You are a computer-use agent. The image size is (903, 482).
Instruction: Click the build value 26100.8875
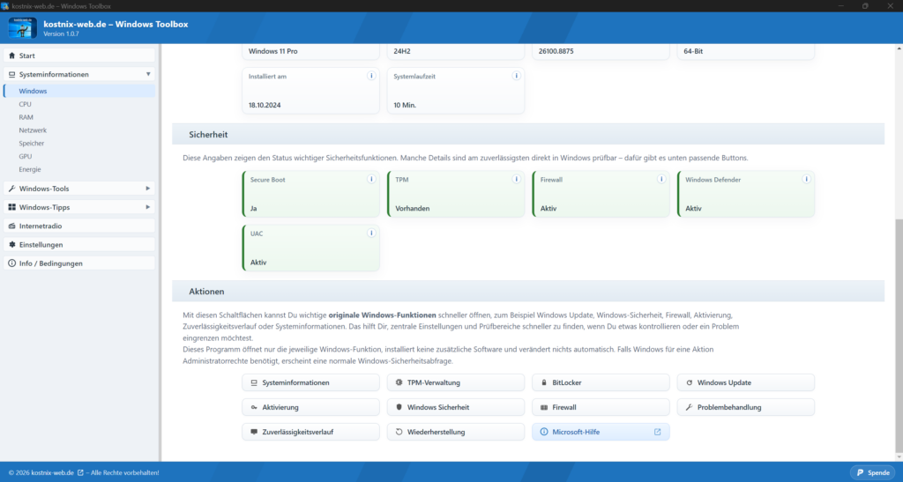coord(556,51)
